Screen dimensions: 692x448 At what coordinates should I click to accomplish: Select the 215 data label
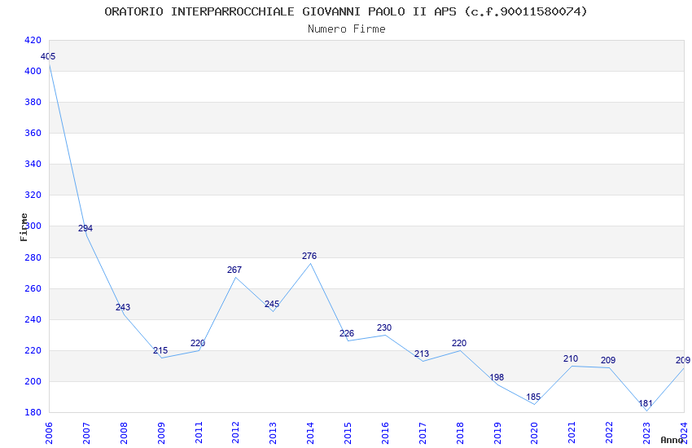coord(160,350)
